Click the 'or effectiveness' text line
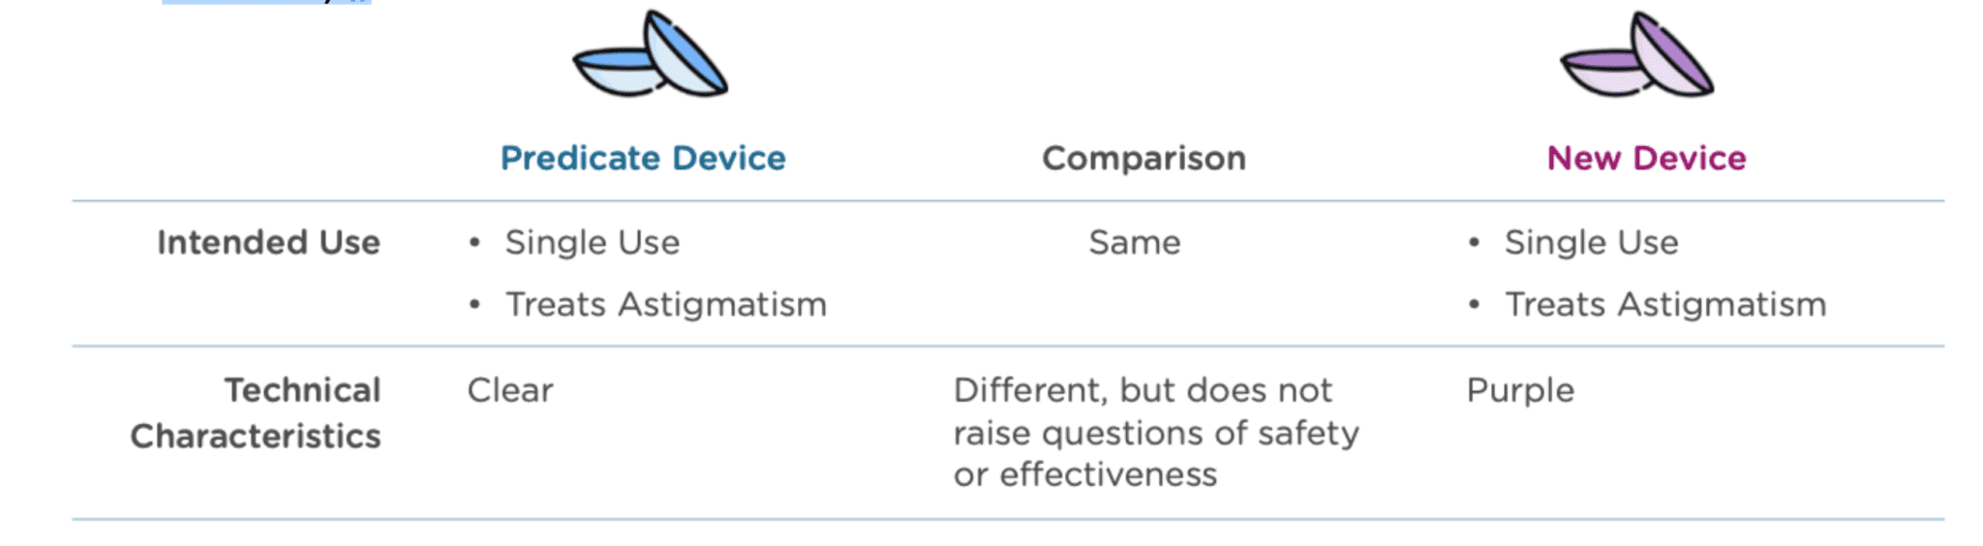Screen dimensions: 1983x546 pos(1085,475)
